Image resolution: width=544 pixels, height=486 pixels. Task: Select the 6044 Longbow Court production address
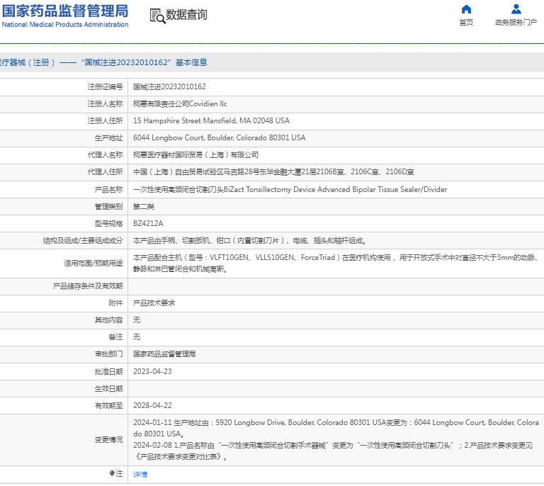click(x=220, y=137)
